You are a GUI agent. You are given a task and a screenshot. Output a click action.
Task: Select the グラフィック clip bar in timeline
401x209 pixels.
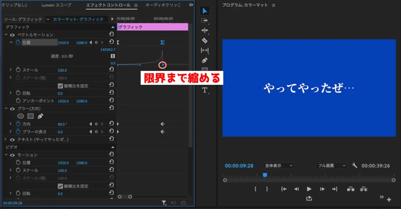coord(153,27)
